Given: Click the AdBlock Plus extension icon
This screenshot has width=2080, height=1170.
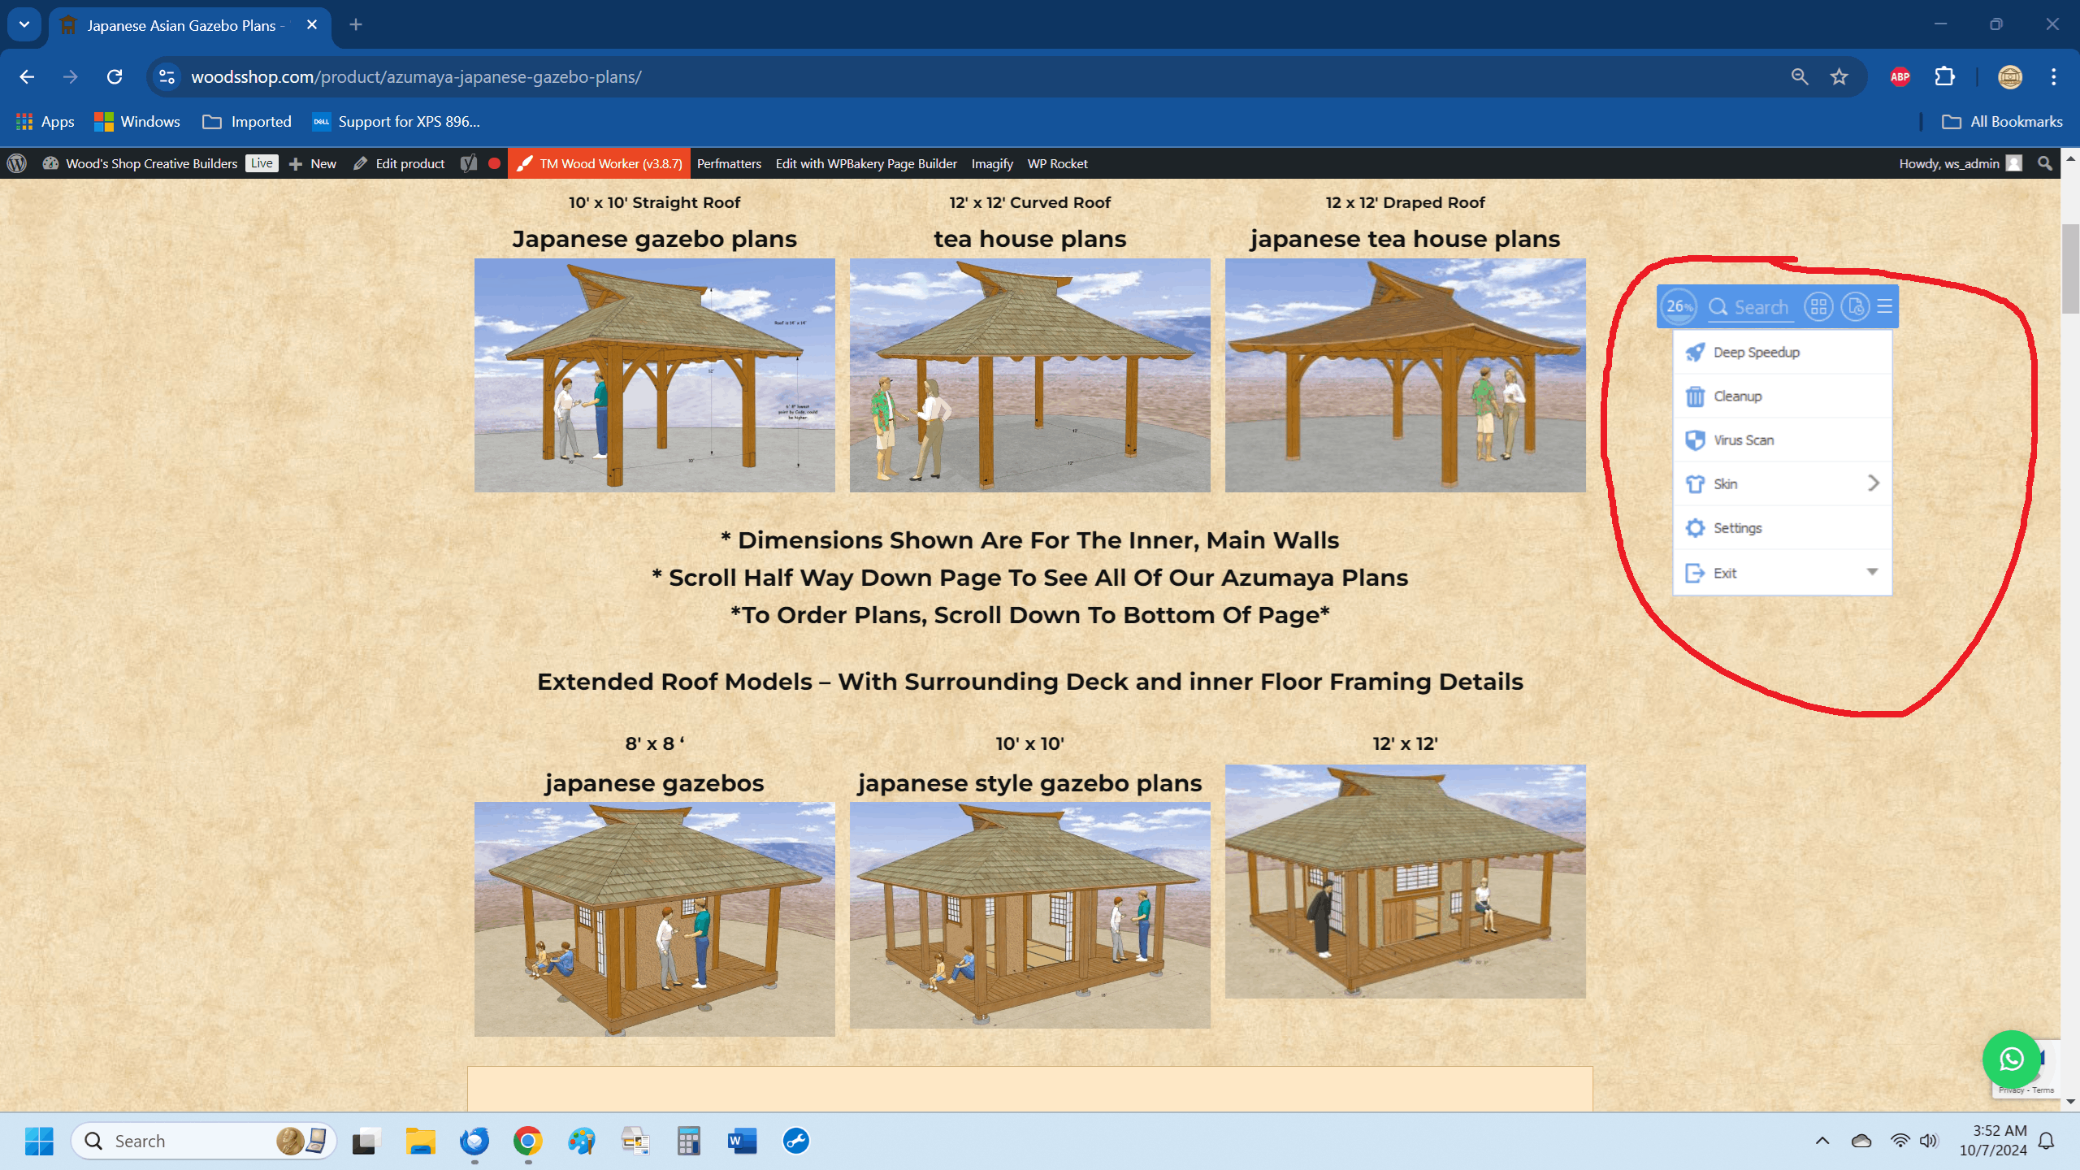Looking at the screenshot, I should (x=1900, y=76).
